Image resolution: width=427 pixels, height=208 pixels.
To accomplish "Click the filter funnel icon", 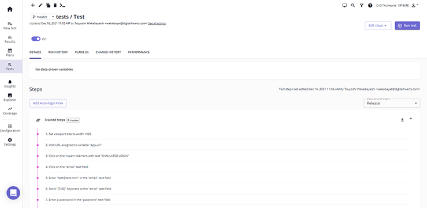I will tap(361, 5).
